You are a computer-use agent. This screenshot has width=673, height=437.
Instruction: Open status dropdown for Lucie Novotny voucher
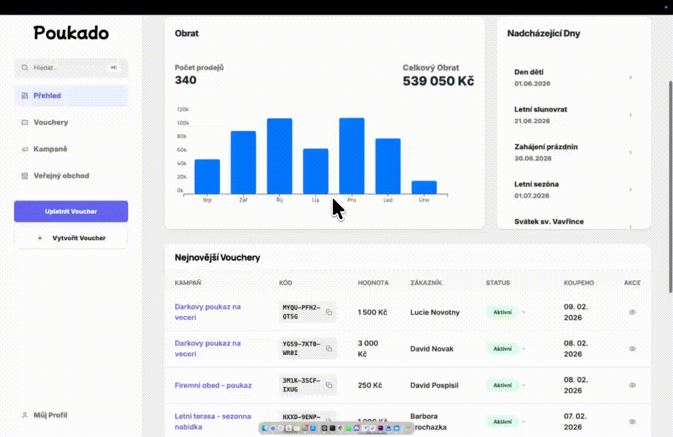[x=524, y=313]
